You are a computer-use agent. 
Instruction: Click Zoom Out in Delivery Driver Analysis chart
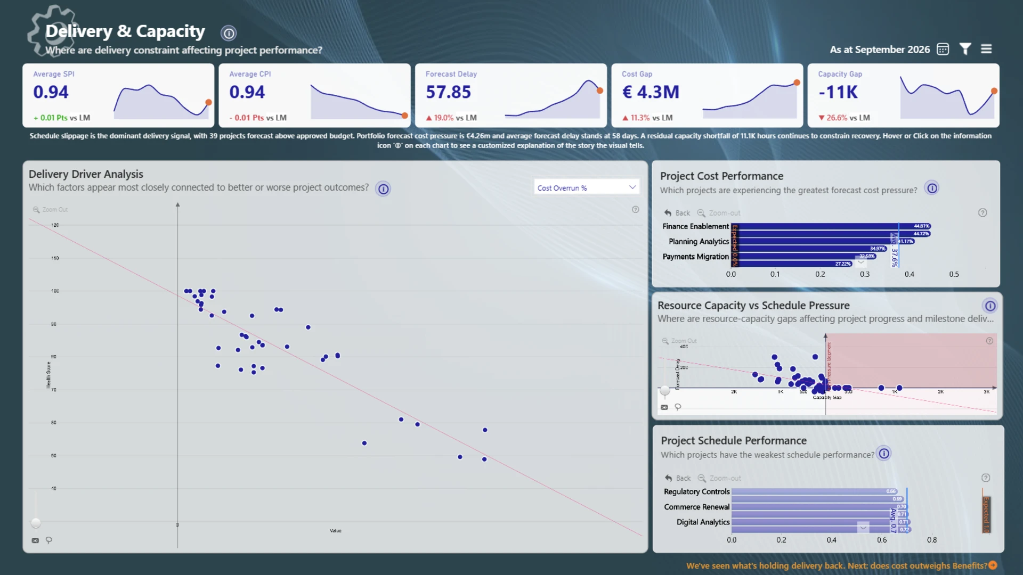50,210
